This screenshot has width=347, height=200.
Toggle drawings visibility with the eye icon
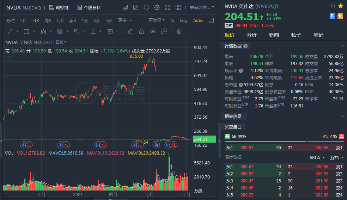point(152,31)
